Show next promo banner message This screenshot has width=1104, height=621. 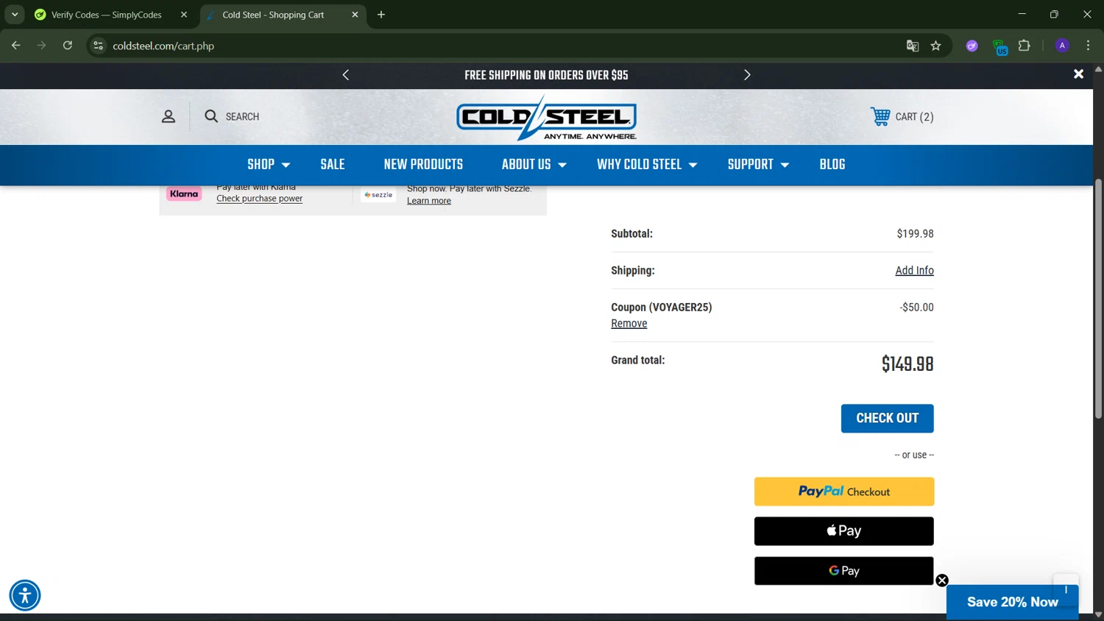click(x=747, y=75)
